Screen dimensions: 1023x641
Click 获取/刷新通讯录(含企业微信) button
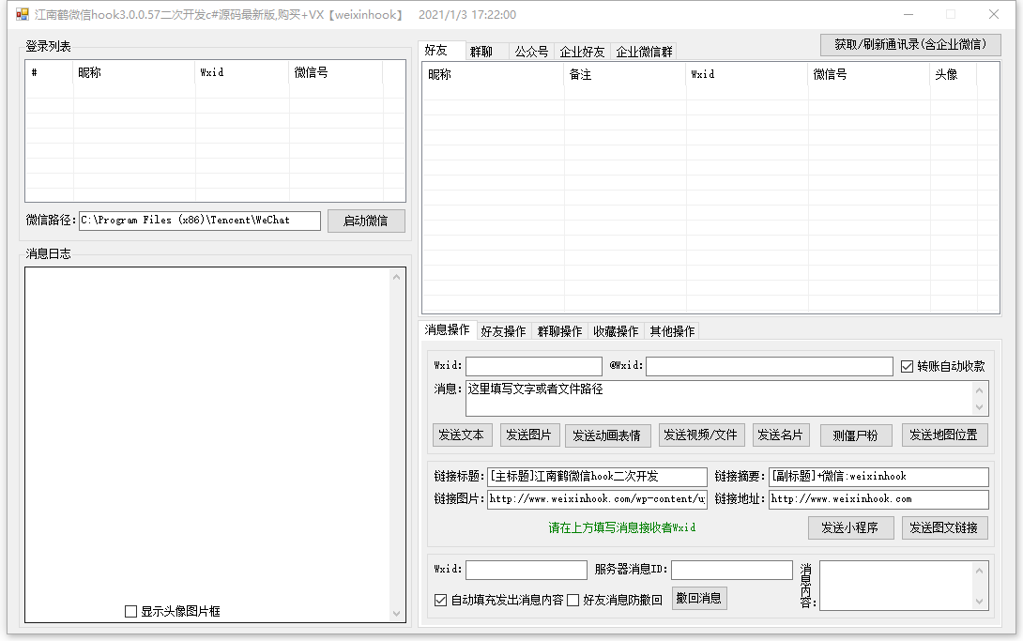click(x=910, y=44)
